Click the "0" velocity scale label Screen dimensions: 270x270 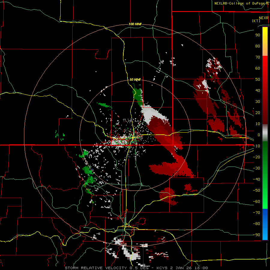point(259,135)
